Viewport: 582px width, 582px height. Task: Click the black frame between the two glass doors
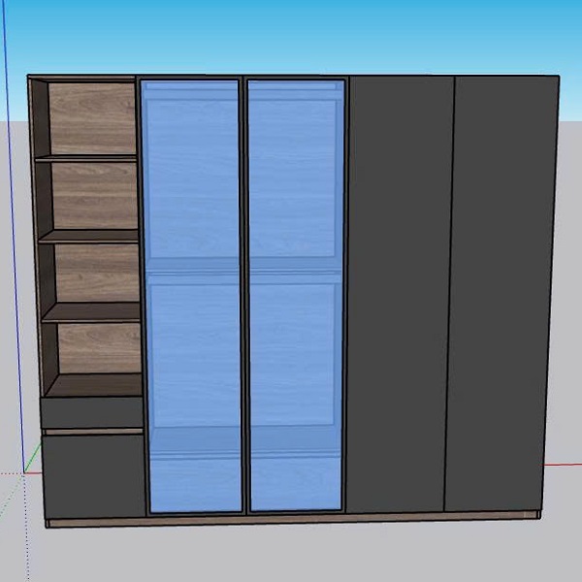coord(243,291)
